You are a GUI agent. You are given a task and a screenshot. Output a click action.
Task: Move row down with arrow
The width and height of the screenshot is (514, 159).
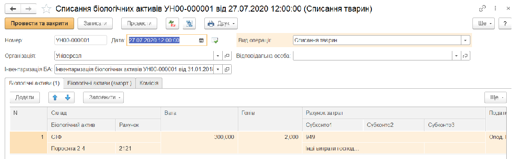coord(67,98)
